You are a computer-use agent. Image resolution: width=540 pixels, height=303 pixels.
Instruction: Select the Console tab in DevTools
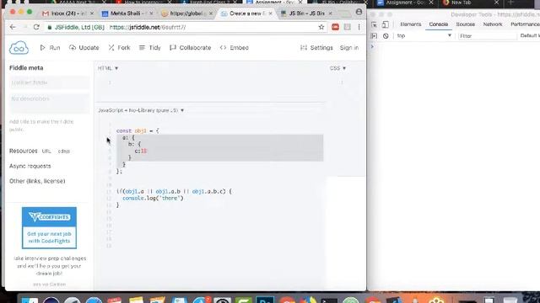(439, 24)
